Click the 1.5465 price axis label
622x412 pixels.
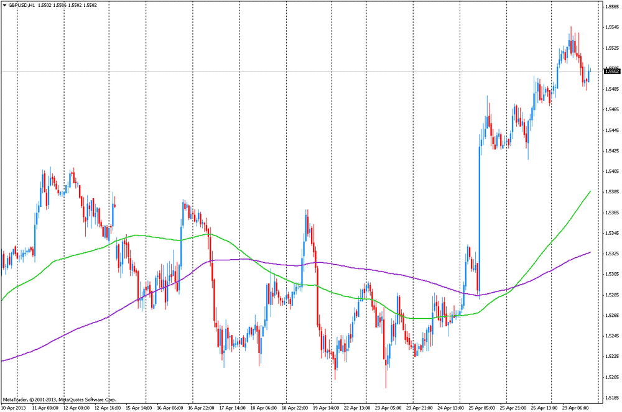pos(613,109)
